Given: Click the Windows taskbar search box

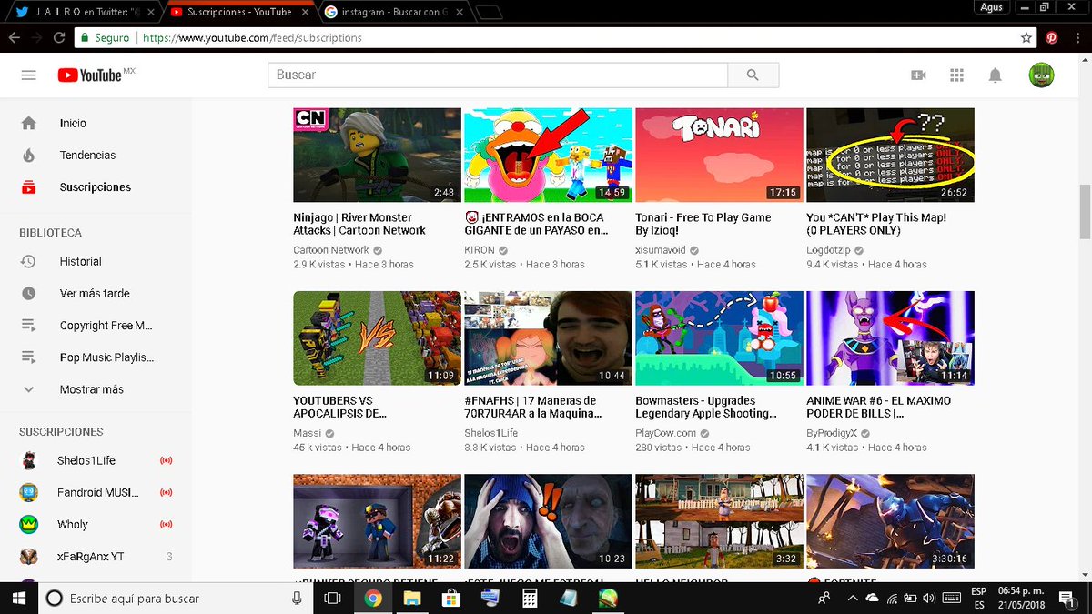Looking at the screenshot, I should [175, 598].
